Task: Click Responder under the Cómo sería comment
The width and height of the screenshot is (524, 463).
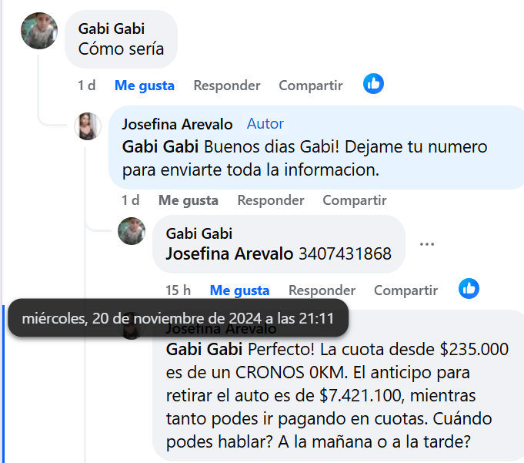Action: coord(227,86)
